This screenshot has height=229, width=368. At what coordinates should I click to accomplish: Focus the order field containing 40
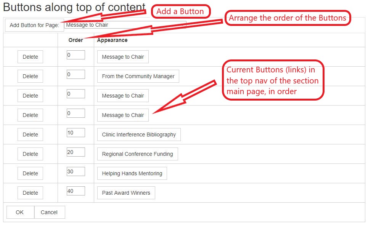[x=76, y=191]
